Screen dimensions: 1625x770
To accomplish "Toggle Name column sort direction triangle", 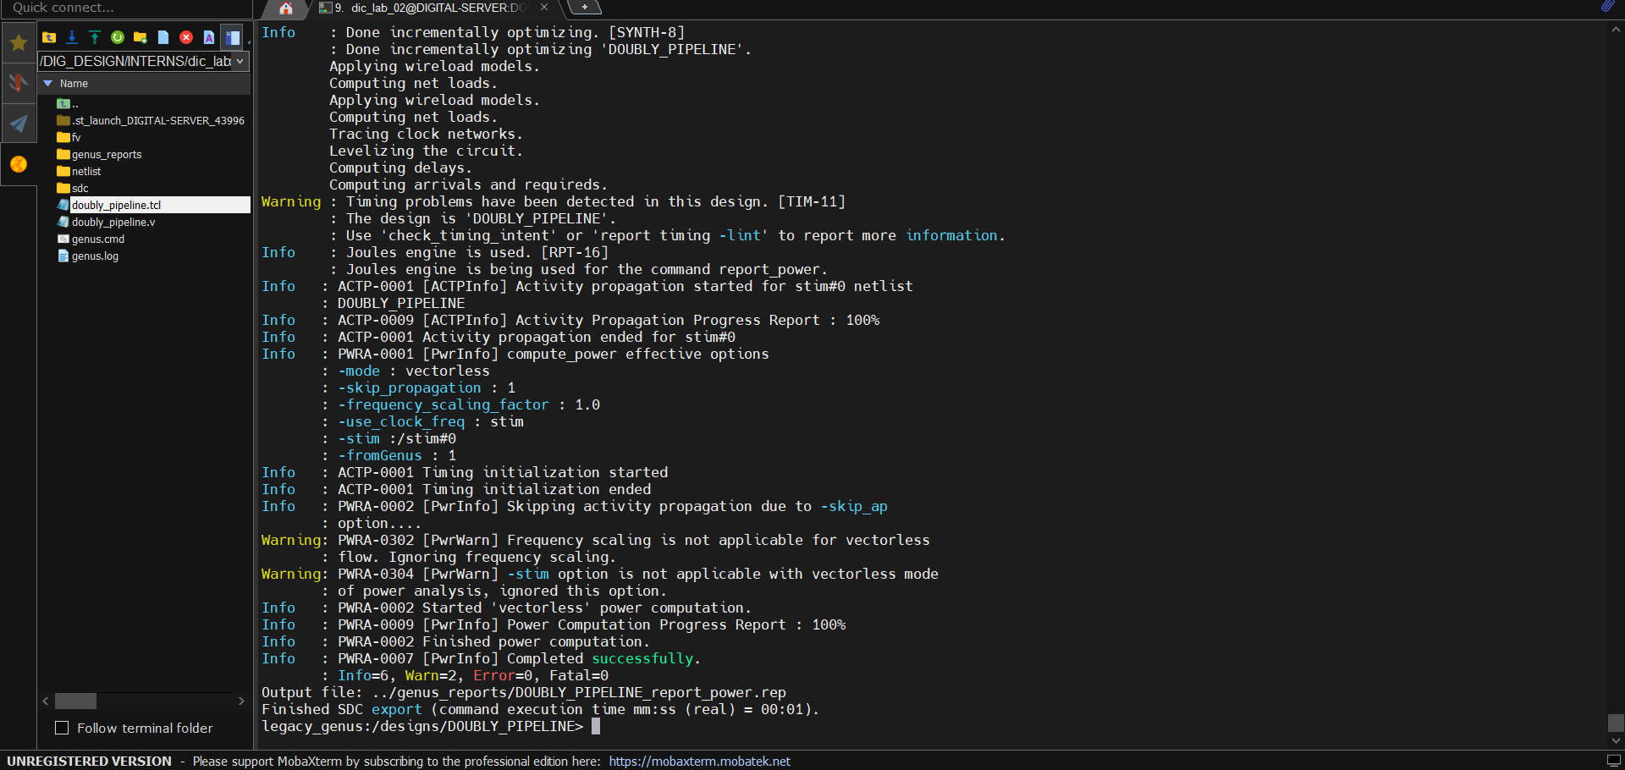I will click(47, 83).
